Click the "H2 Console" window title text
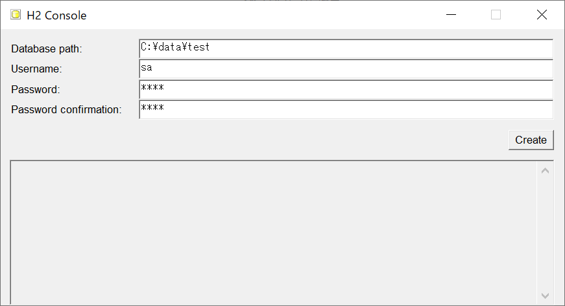This screenshot has height=306, width=565. pos(56,16)
